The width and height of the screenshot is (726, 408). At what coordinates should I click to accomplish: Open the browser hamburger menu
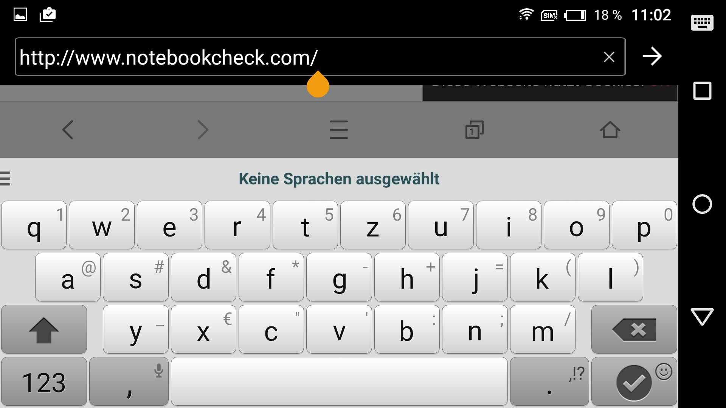[x=339, y=130]
